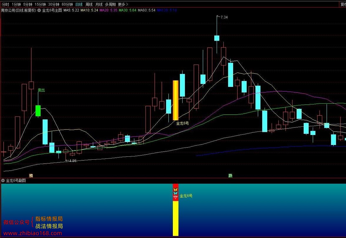This screenshot has height=238, width=346.
Task: Click the 金龙6号副图 sub-chart title
Action: point(16,180)
